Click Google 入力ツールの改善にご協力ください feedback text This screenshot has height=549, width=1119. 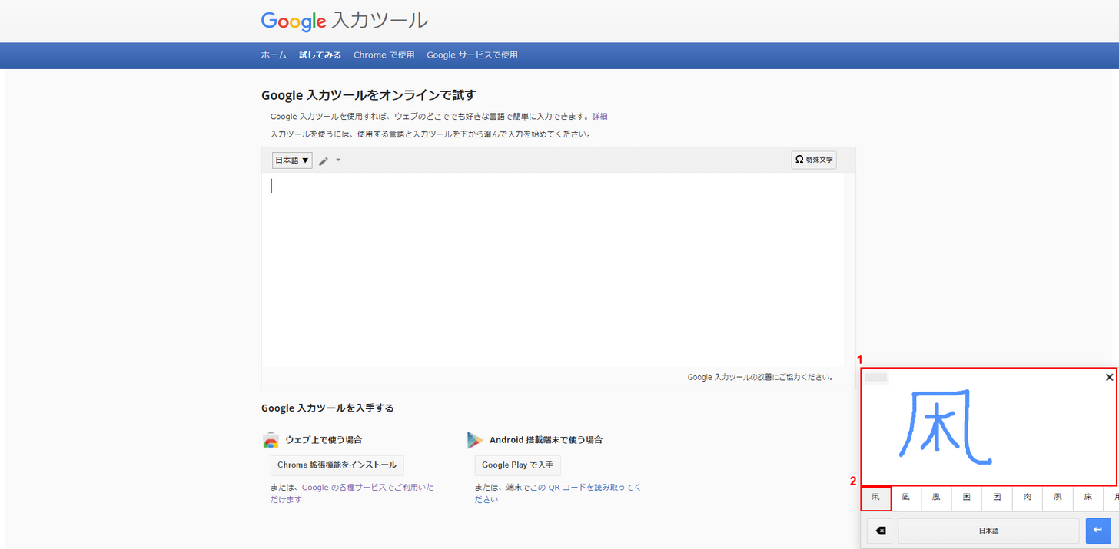(760, 378)
